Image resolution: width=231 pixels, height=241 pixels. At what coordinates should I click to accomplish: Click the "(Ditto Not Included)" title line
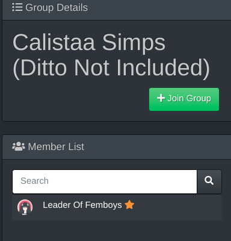[111, 68]
